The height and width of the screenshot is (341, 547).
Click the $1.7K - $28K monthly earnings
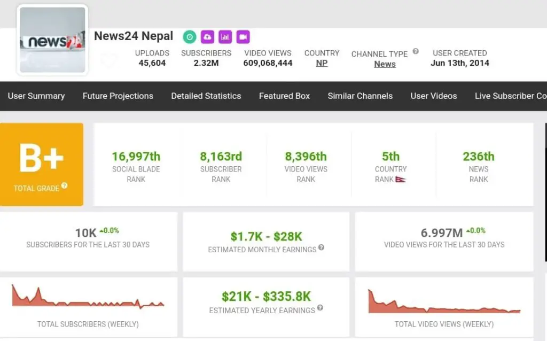click(266, 237)
